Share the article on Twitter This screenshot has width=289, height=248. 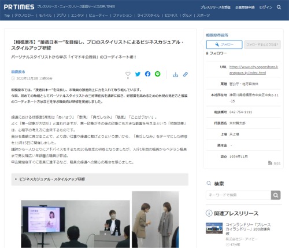click(x=138, y=74)
